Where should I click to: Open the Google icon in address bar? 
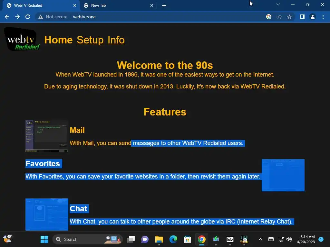[x=268, y=17]
